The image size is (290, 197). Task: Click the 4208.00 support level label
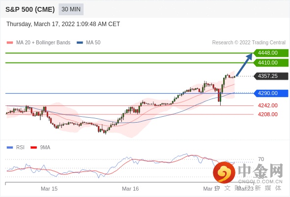tap(267, 114)
